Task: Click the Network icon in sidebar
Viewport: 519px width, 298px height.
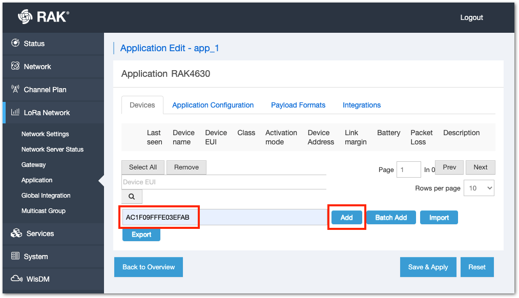Action: coord(15,66)
